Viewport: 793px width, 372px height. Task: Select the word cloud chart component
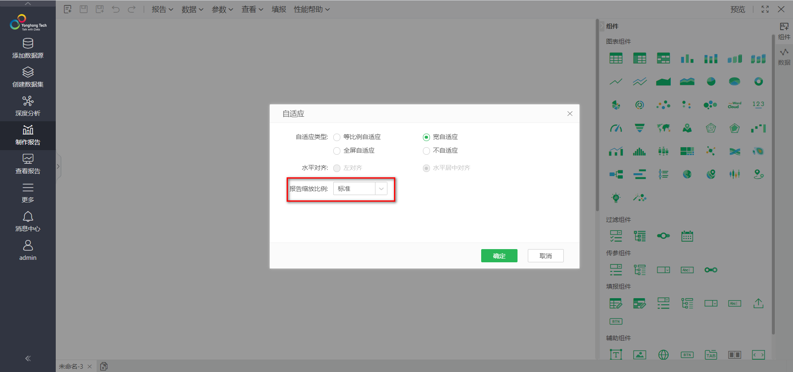[734, 105]
